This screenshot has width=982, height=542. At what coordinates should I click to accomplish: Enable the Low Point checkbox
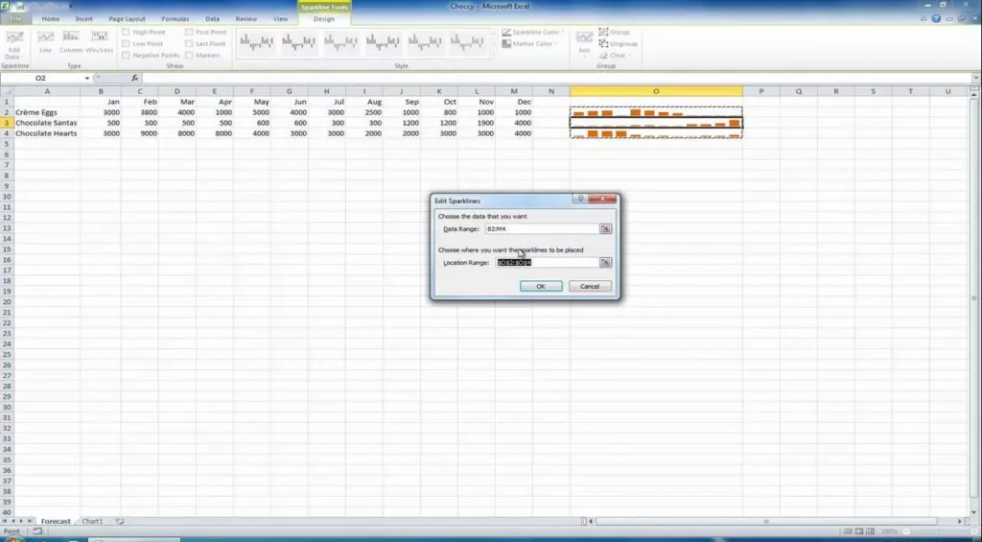tap(126, 44)
